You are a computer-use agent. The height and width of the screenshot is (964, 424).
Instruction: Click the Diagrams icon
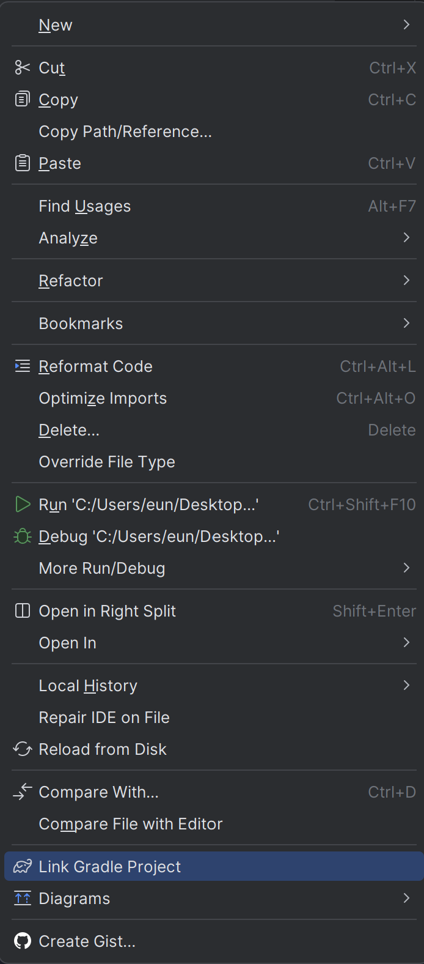(23, 899)
